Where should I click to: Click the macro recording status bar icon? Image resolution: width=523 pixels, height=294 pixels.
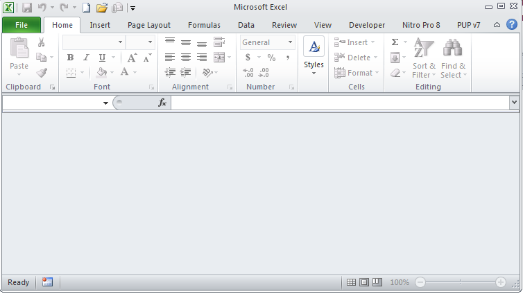point(47,282)
